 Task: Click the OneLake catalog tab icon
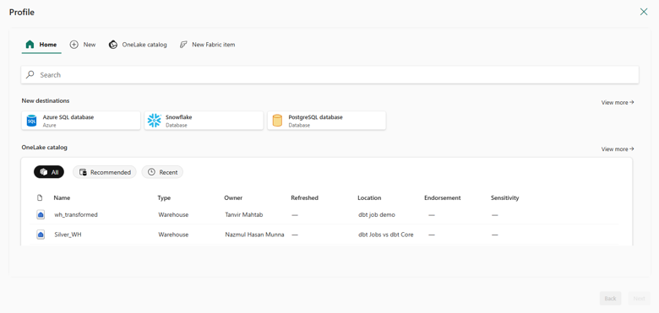coord(113,45)
